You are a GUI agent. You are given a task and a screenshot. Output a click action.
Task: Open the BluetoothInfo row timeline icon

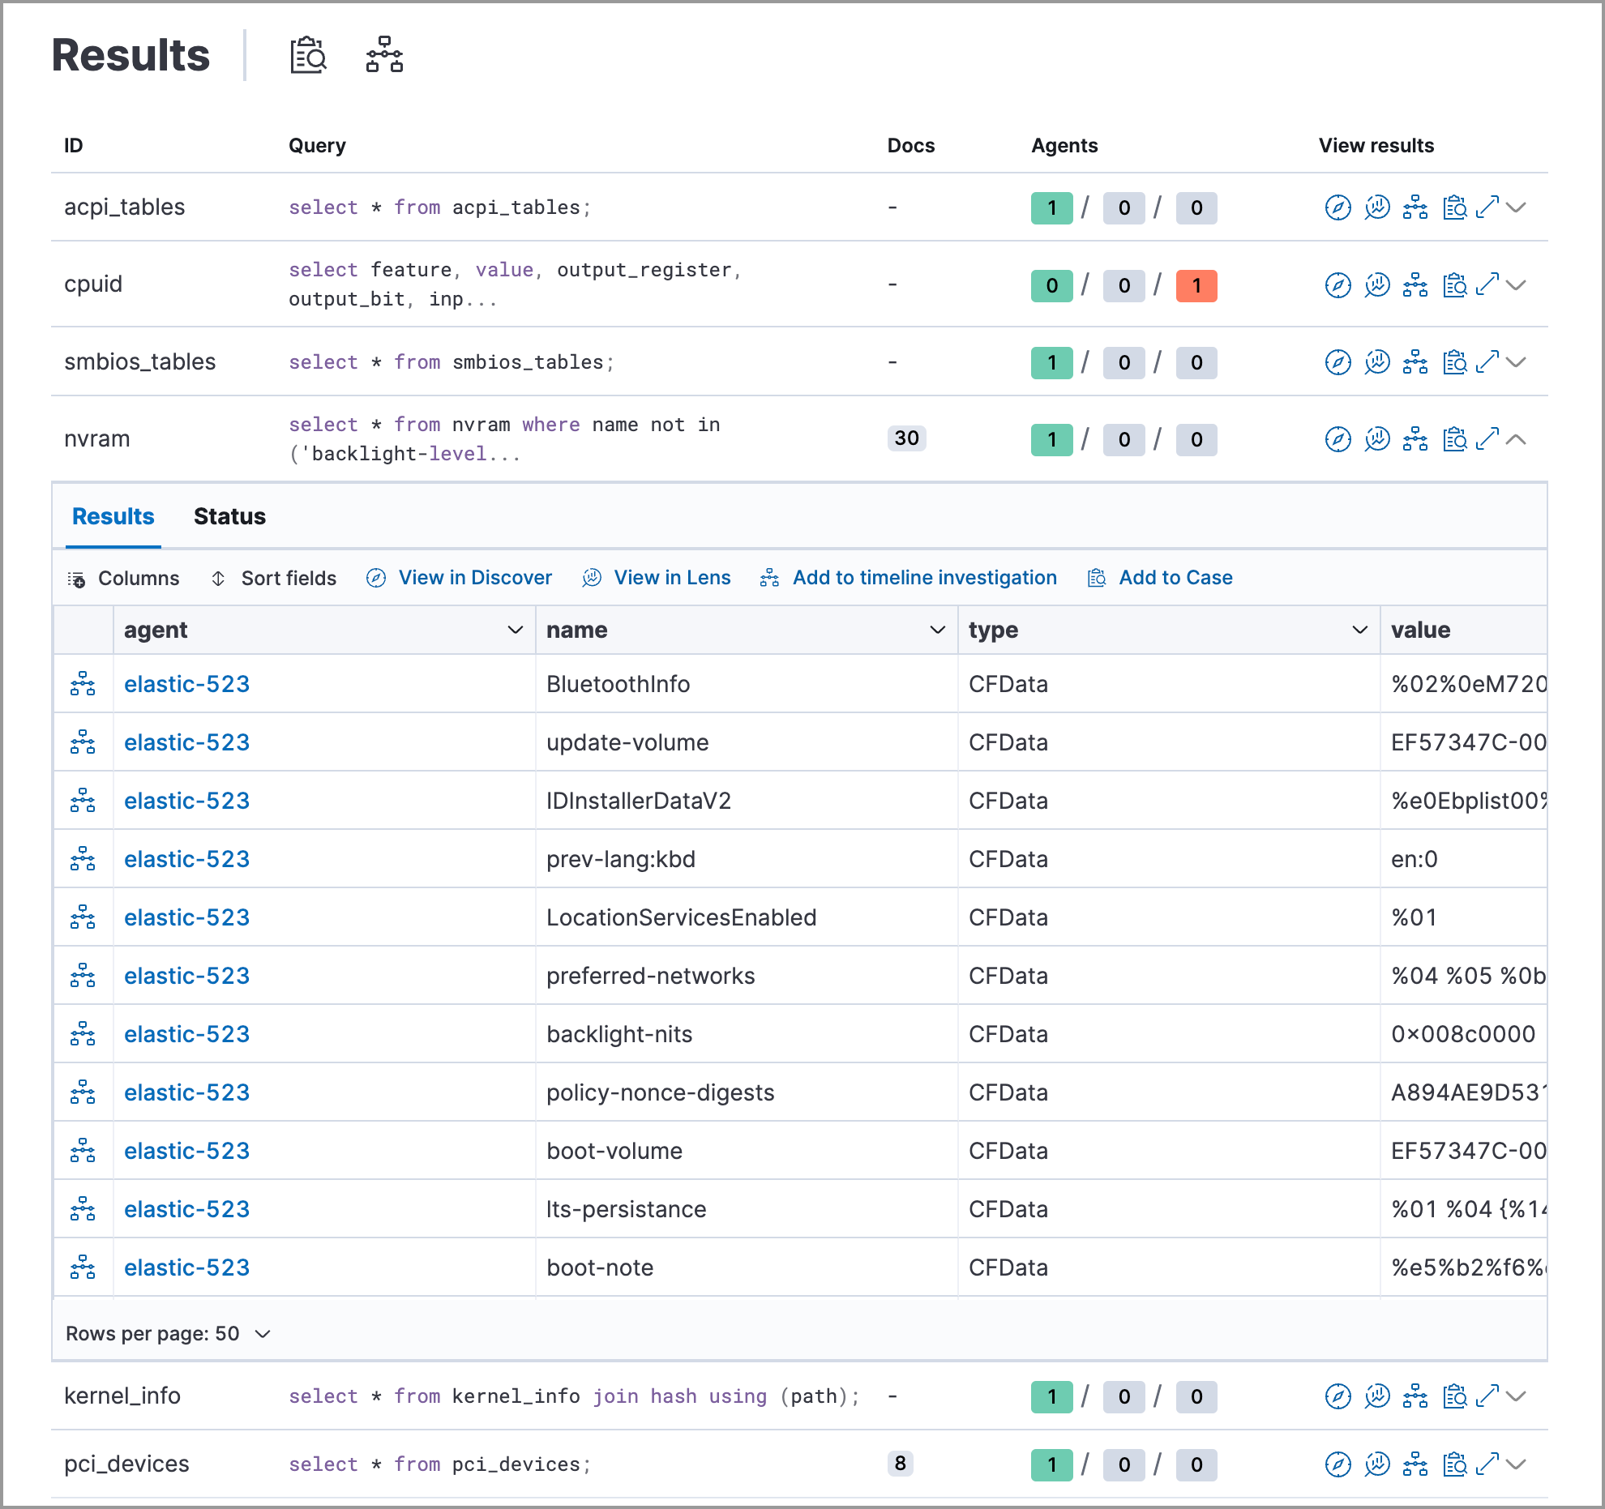[x=83, y=683]
